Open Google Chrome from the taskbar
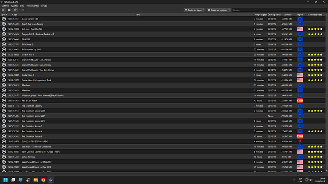 click(43, 180)
